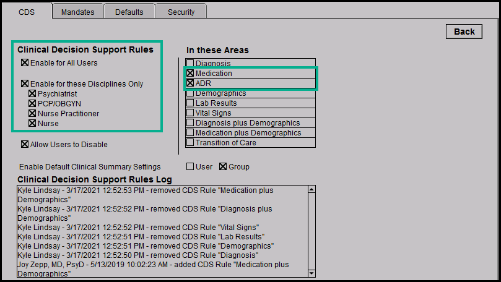The image size is (501, 282).
Task: Uncheck the Medication area checkbox
Action: pos(191,74)
